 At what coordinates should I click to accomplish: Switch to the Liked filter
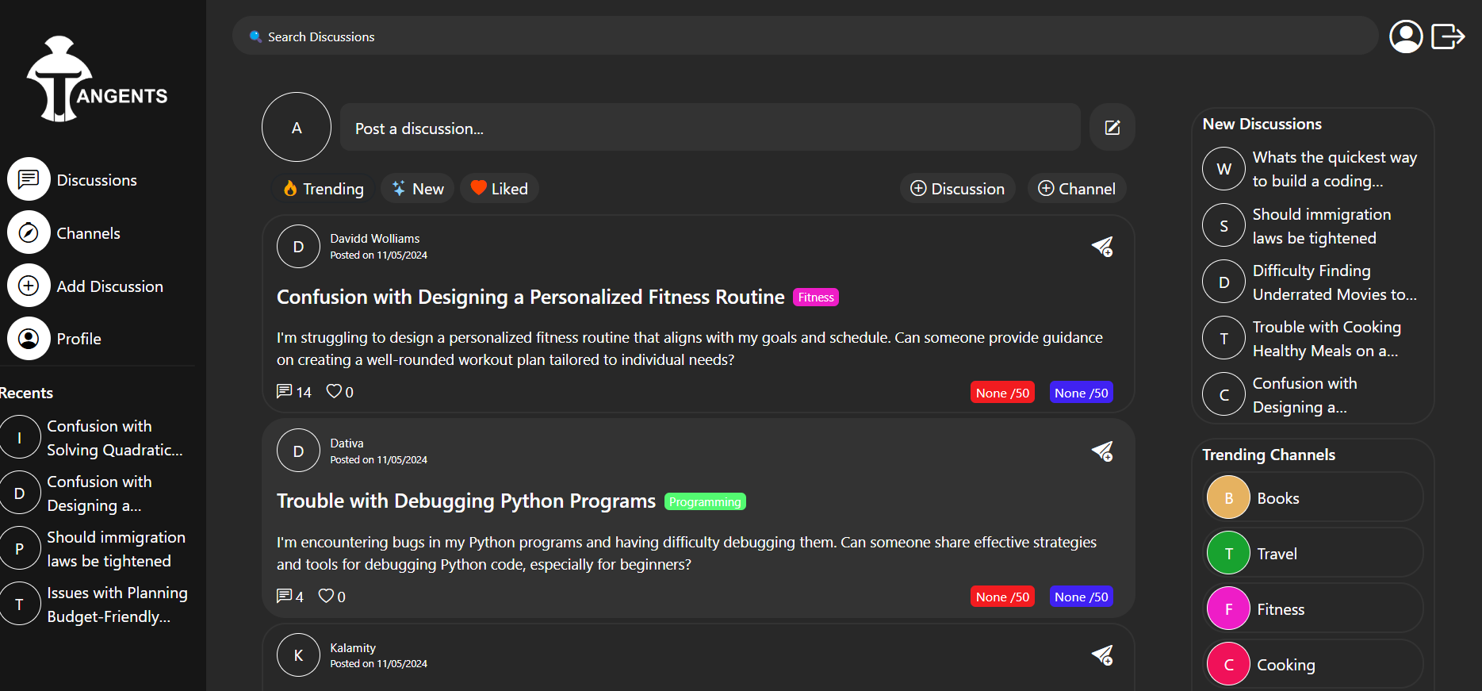point(499,189)
